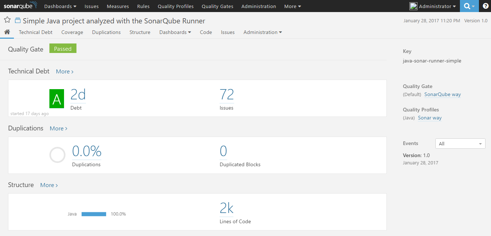Open the Events filter All dropdown

tap(460, 144)
